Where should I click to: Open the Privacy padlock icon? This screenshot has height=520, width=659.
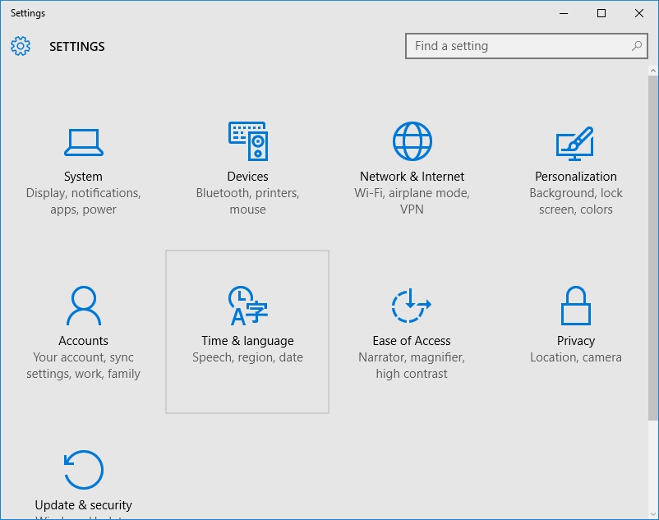point(576,306)
